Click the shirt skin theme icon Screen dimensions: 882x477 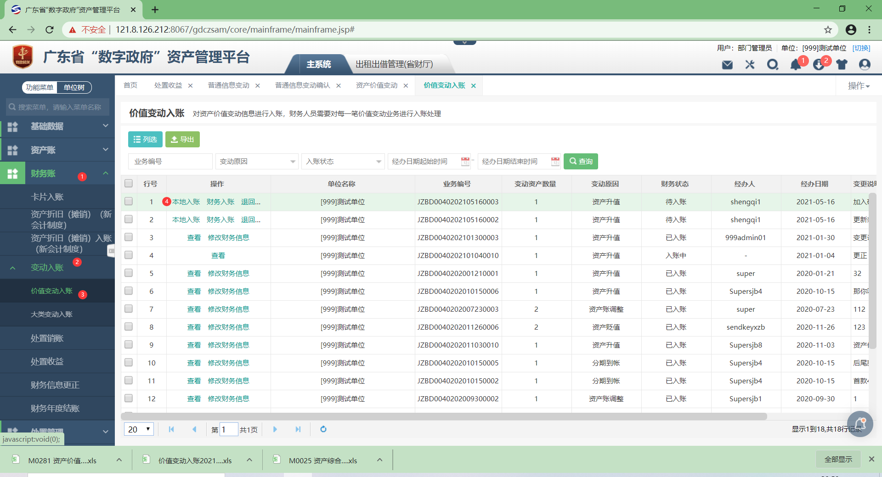pos(842,65)
